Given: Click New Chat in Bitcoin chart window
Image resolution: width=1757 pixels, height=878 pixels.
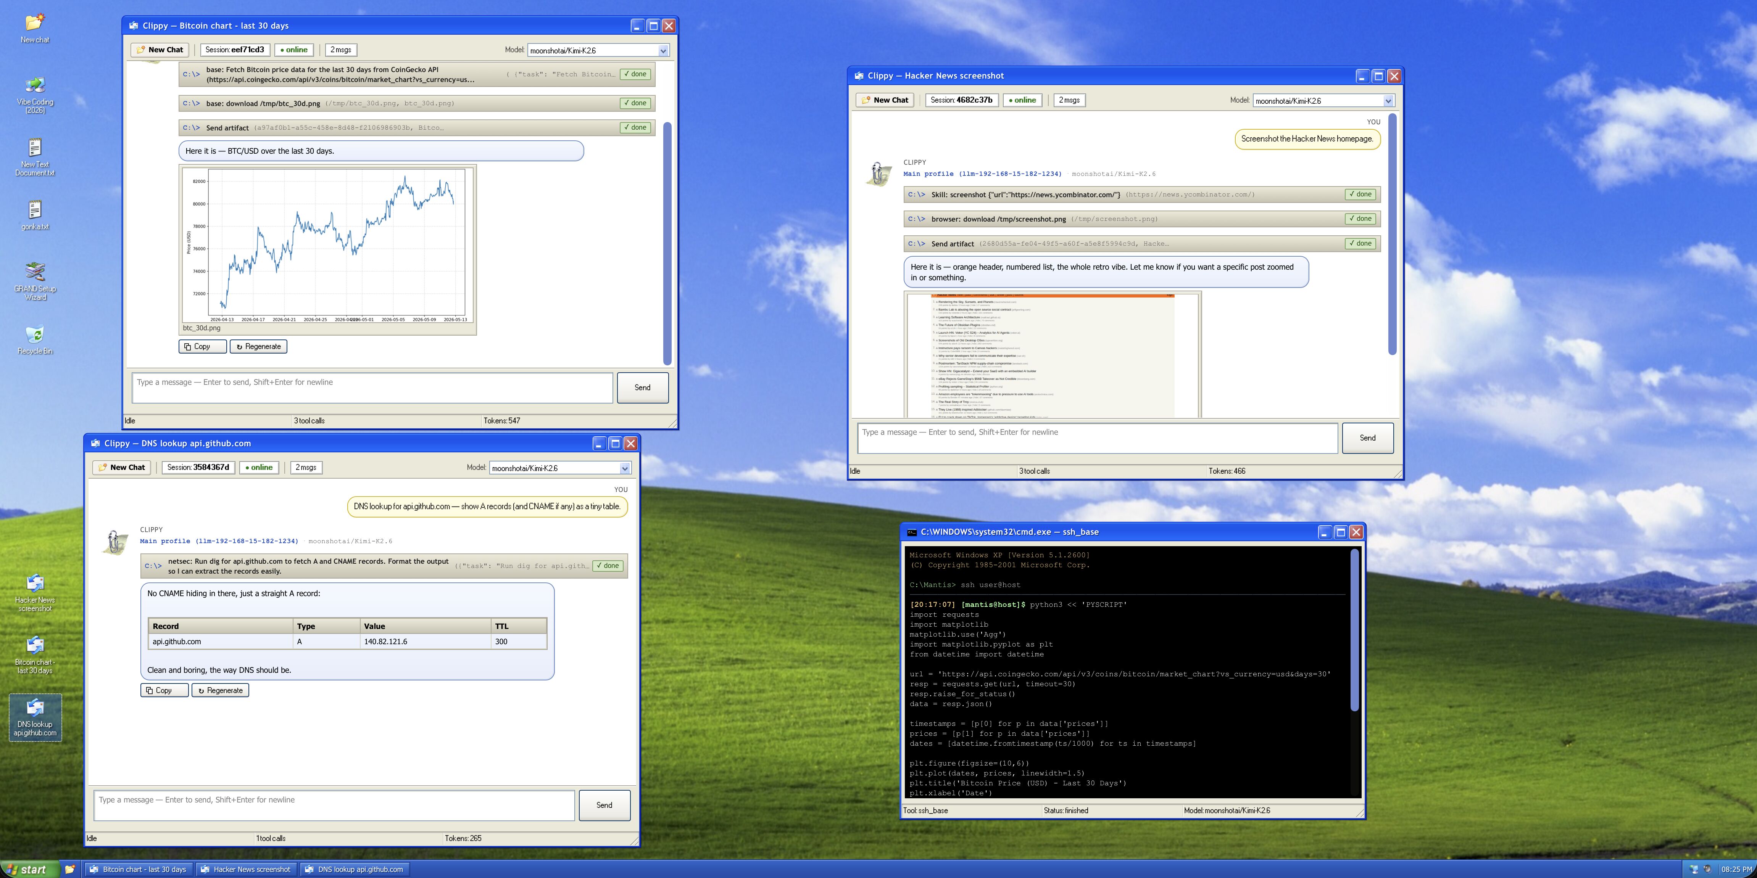Looking at the screenshot, I should click(160, 50).
